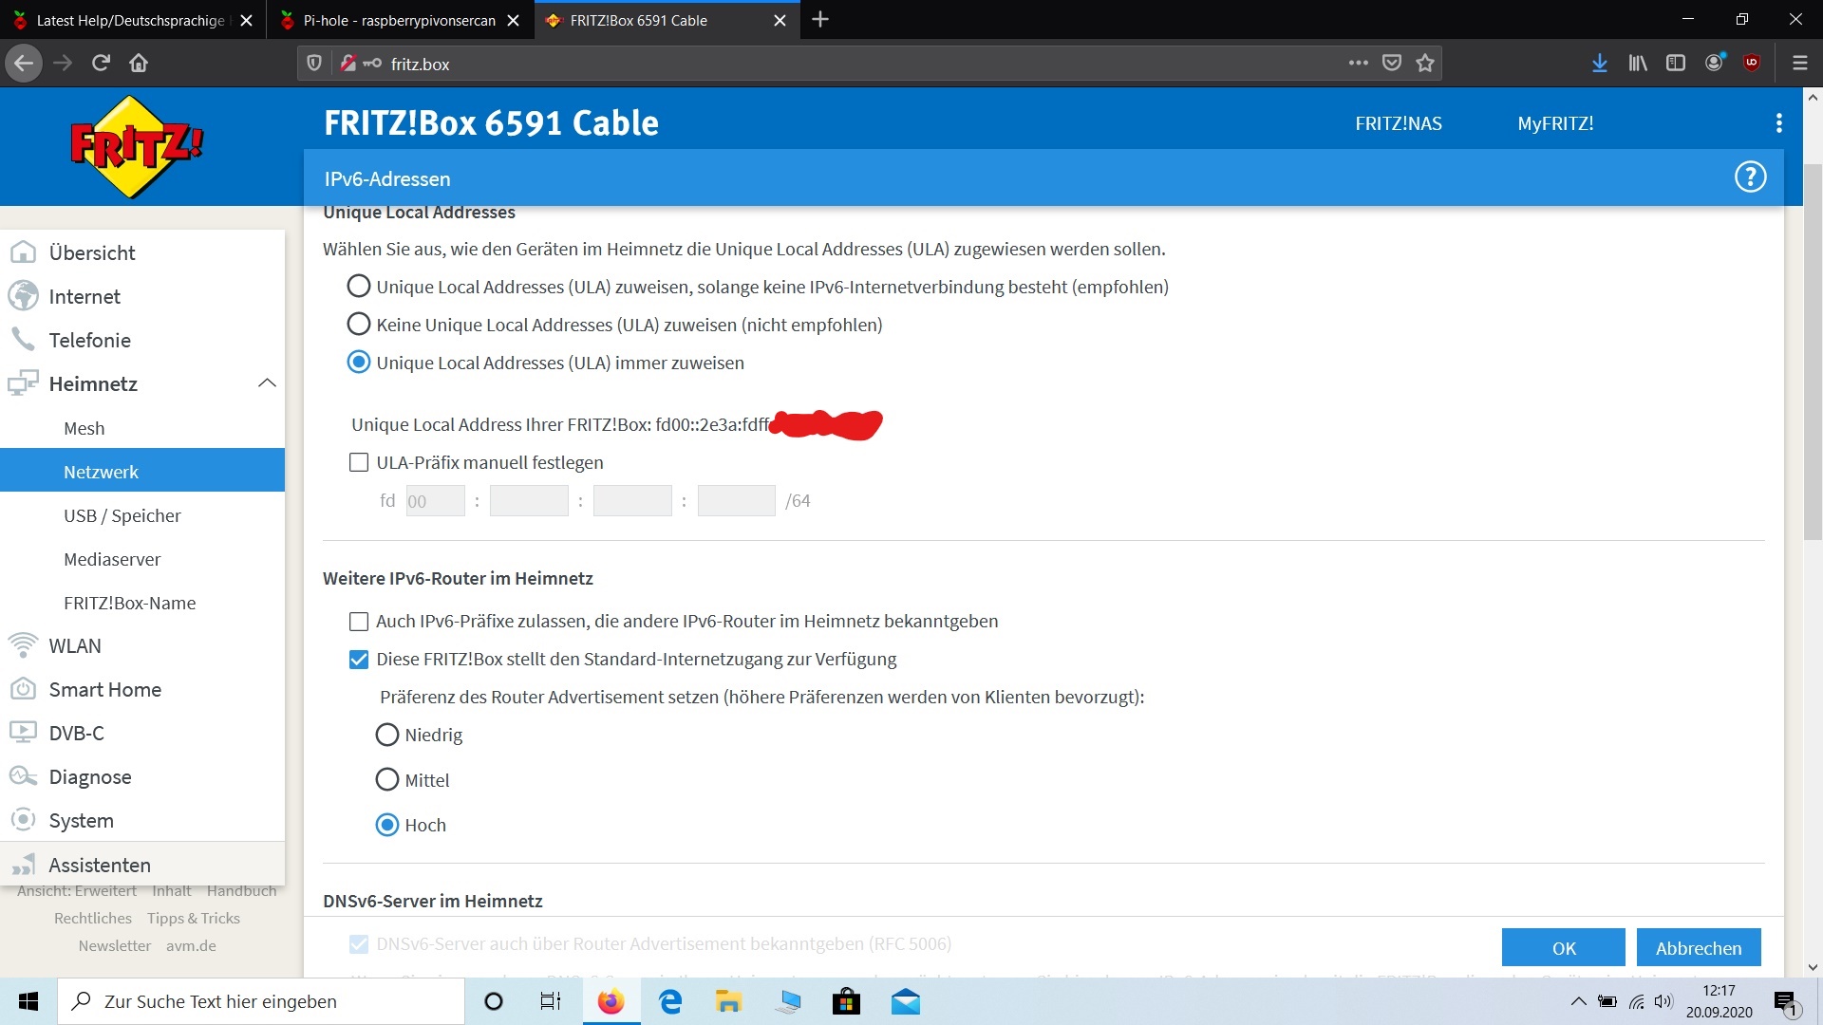Open Windows Start menu

point(28,1001)
